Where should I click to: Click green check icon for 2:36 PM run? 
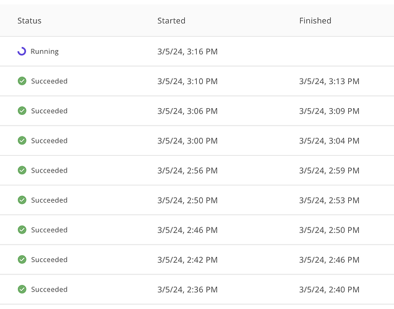point(22,289)
